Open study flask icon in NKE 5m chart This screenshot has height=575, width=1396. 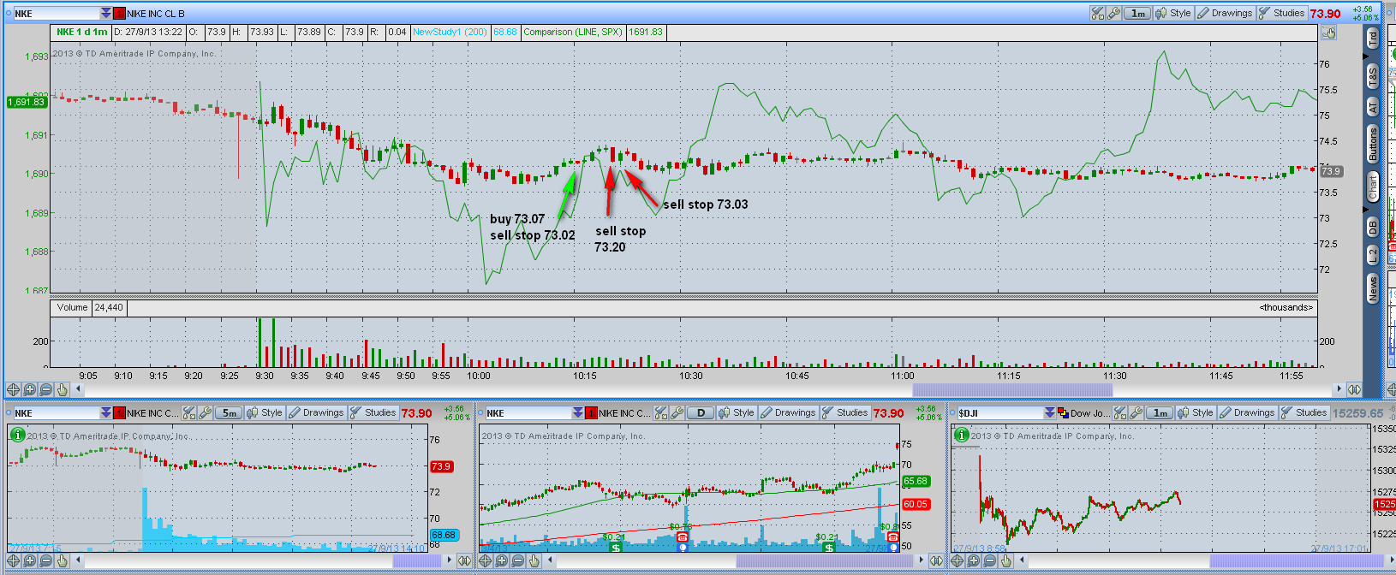[x=189, y=412]
